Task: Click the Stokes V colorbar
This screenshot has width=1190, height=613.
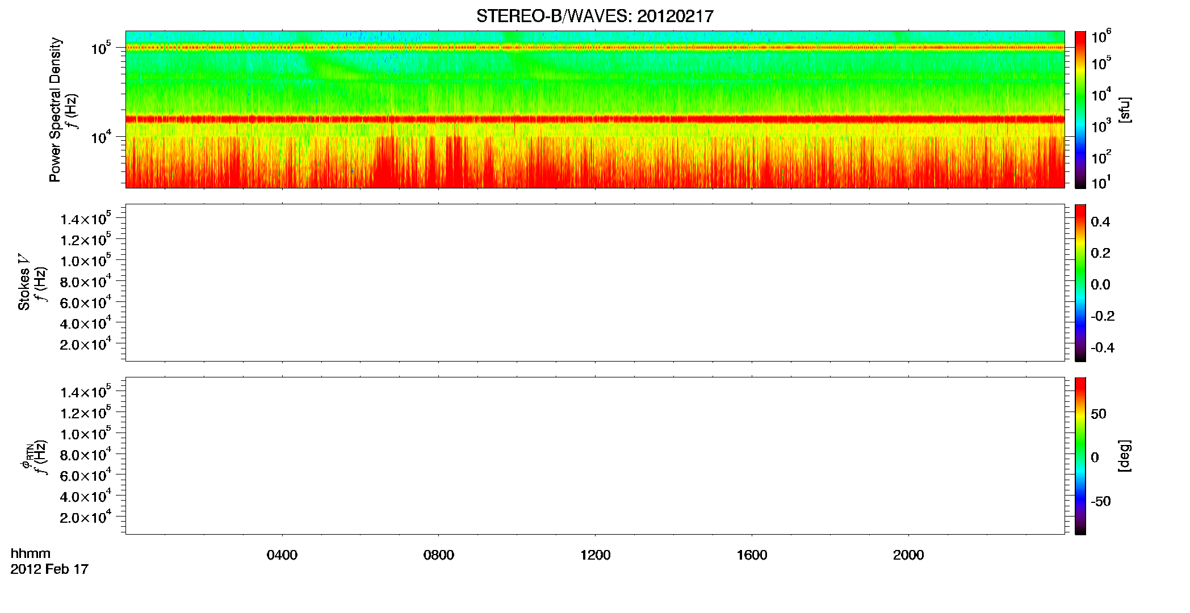Action: (1080, 283)
